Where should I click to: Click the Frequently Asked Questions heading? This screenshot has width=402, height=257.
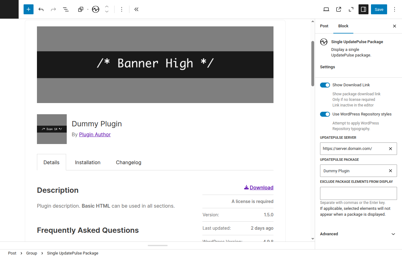click(x=88, y=230)
